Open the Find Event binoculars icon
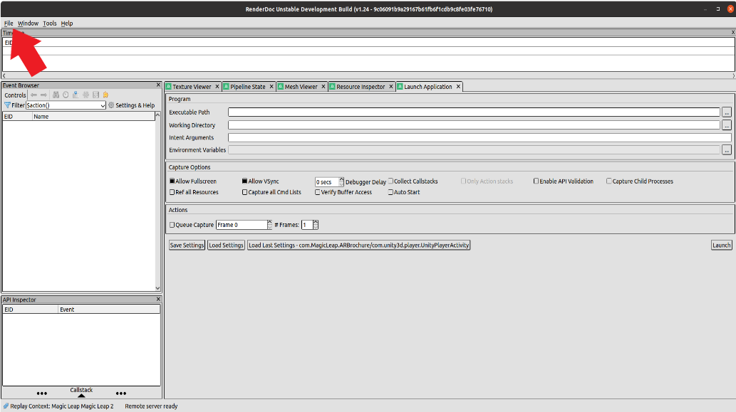 (56, 95)
